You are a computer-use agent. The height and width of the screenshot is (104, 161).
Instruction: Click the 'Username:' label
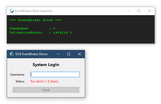click(x=17, y=75)
